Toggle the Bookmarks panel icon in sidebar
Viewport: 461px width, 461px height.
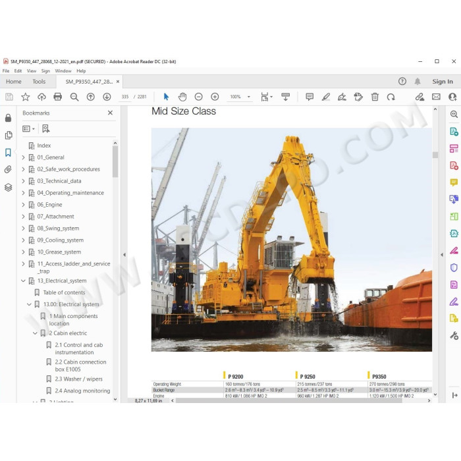8,152
